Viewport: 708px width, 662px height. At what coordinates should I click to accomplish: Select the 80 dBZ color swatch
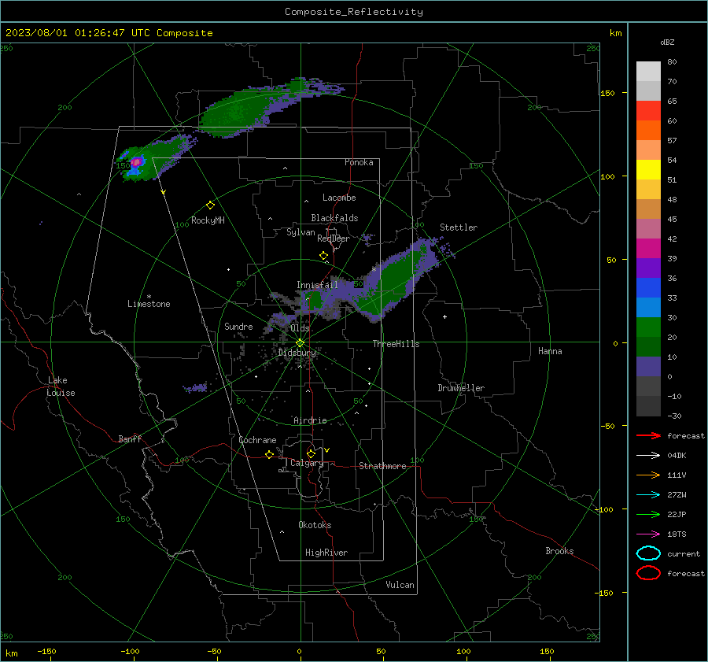648,71
